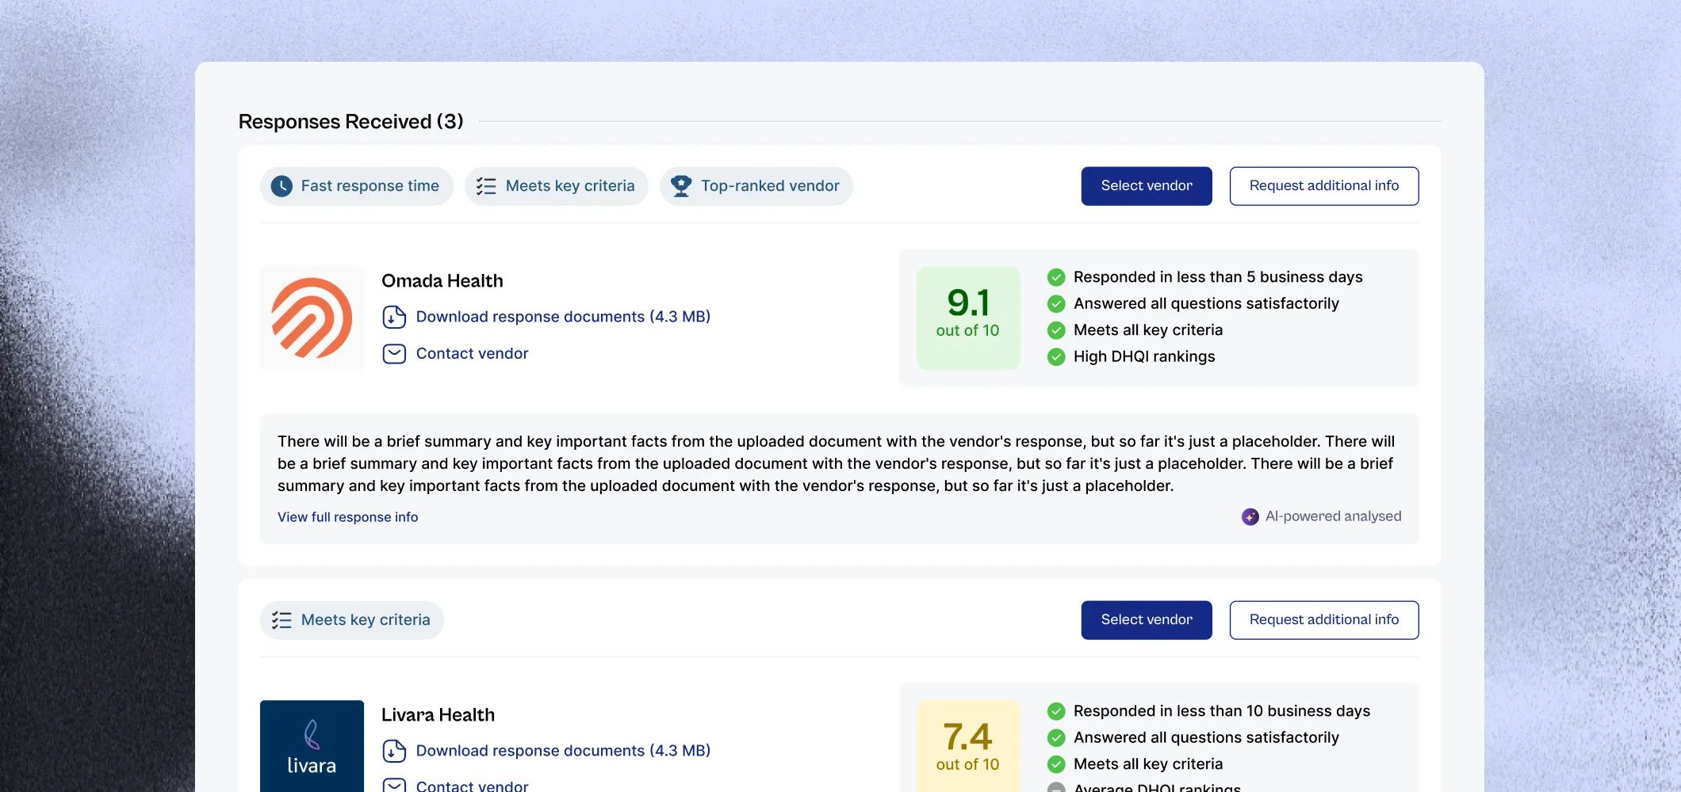Open Contact vendor link for Omada Health
The width and height of the screenshot is (1681, 792).
(472, 354)
